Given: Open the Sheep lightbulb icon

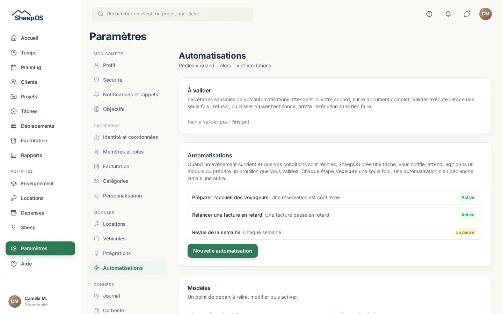Looking at the screenshot, I should [14, 227].
